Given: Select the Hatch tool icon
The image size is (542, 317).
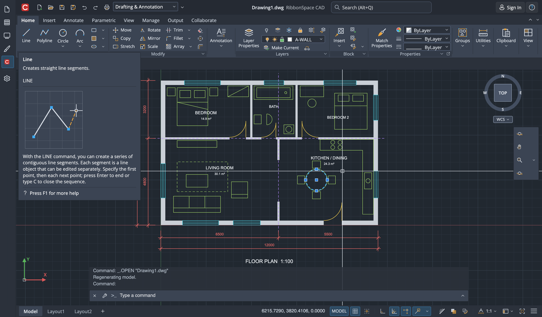Looking at the screenshot, I should [x=94, y=38].
